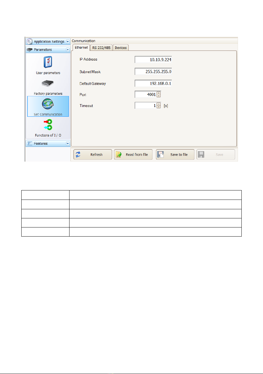
Task: Edit the IP Address field
Action: coord(153,60)
